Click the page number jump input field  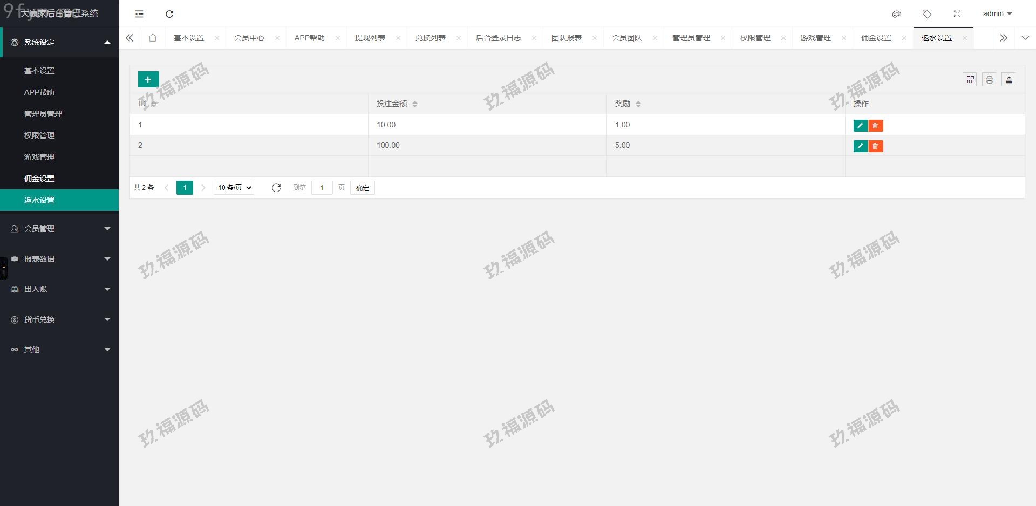[x=322, y=188]
